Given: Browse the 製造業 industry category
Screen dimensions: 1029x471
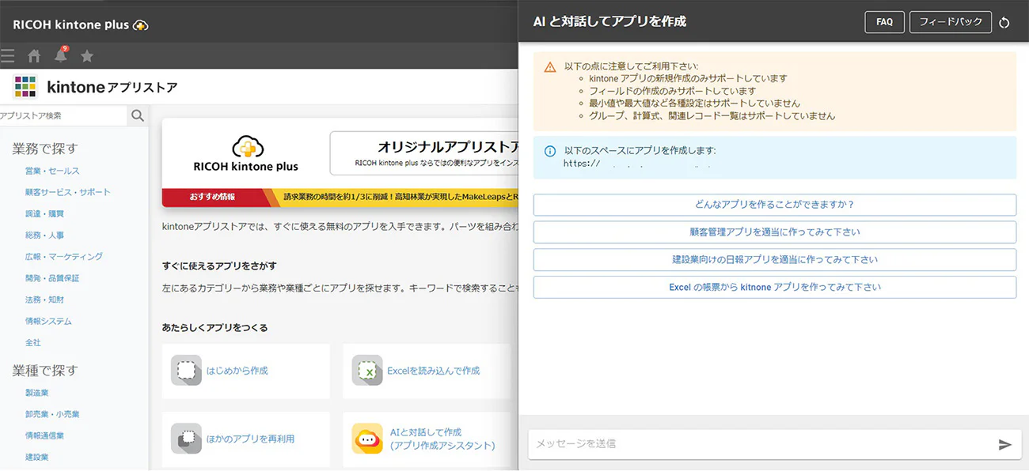Looking at the screenshot, I should click(37, 393).
